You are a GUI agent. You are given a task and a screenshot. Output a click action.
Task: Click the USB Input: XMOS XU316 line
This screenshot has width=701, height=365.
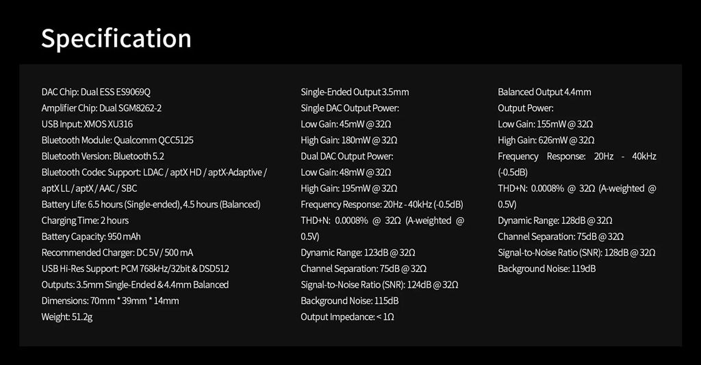pyautogui.click(x=87, y=124)
